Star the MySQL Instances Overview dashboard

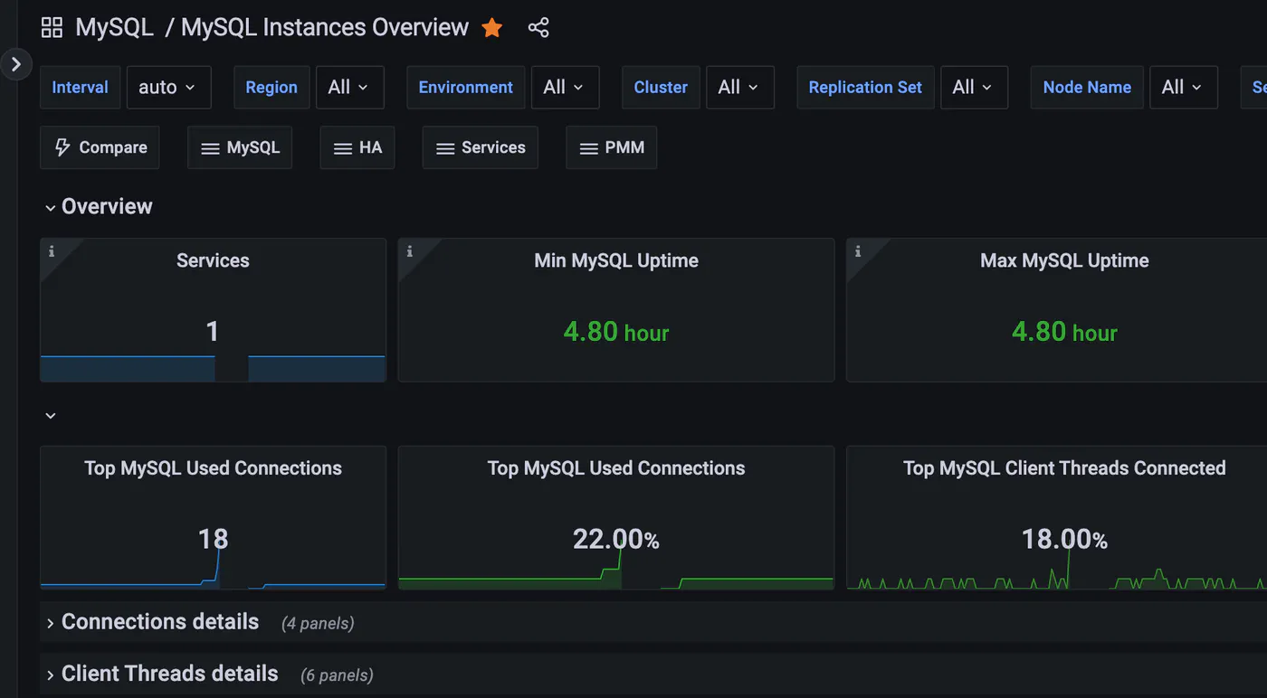(x=492, y=28)
